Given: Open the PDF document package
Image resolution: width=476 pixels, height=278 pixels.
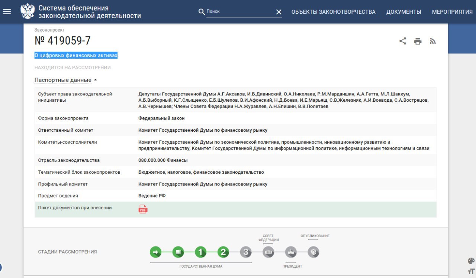Looking at the screenshot, I should [143, 209].
